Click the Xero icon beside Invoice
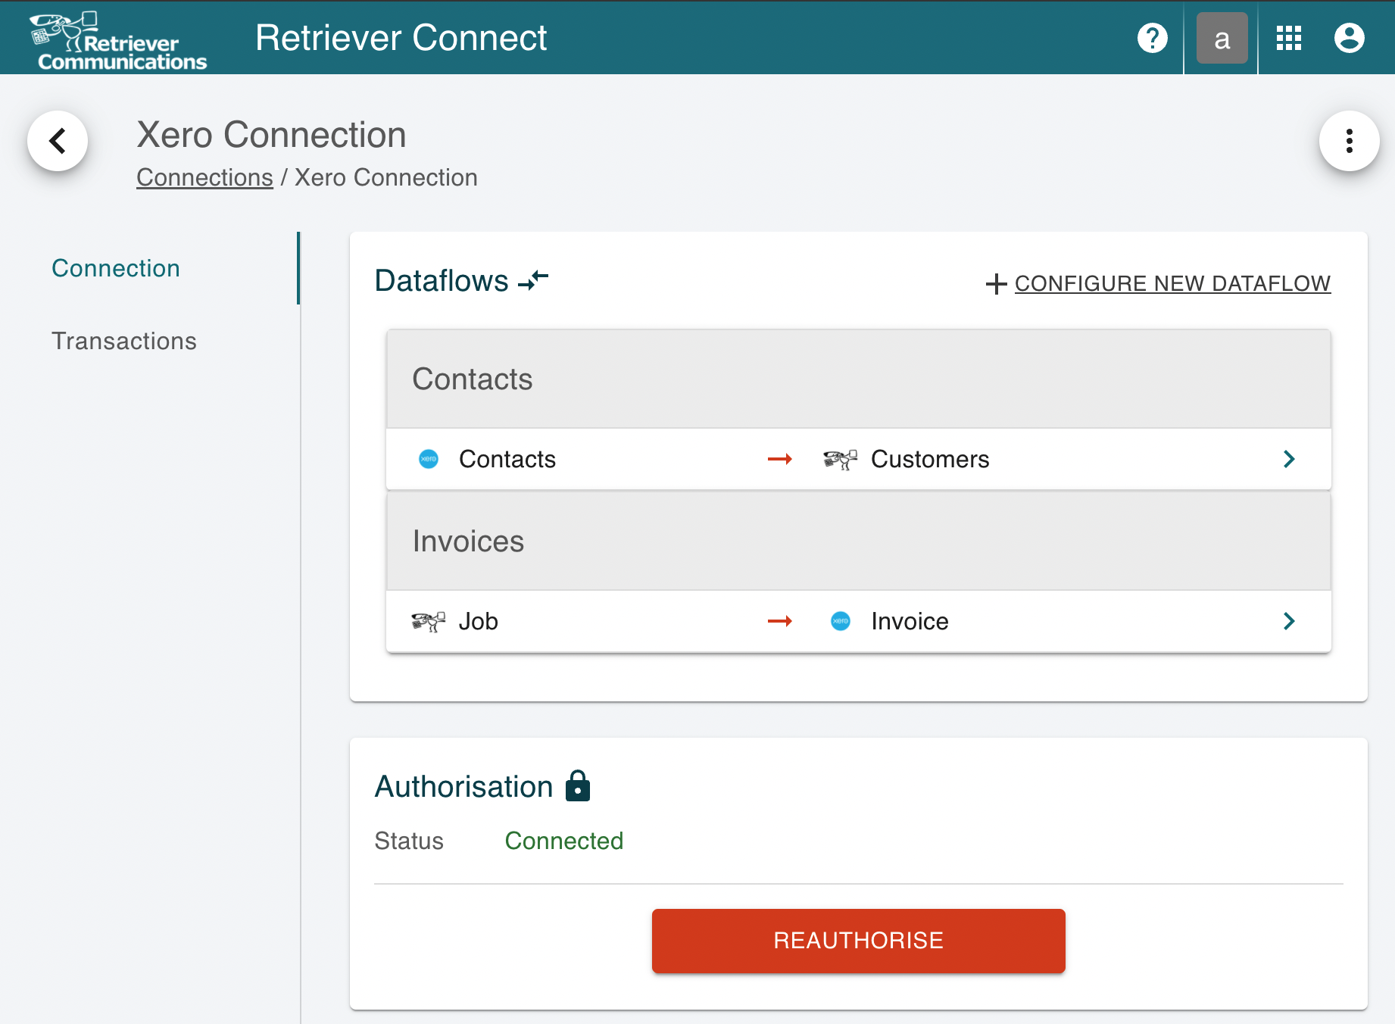1395x1024 pixels. point(841,621)
